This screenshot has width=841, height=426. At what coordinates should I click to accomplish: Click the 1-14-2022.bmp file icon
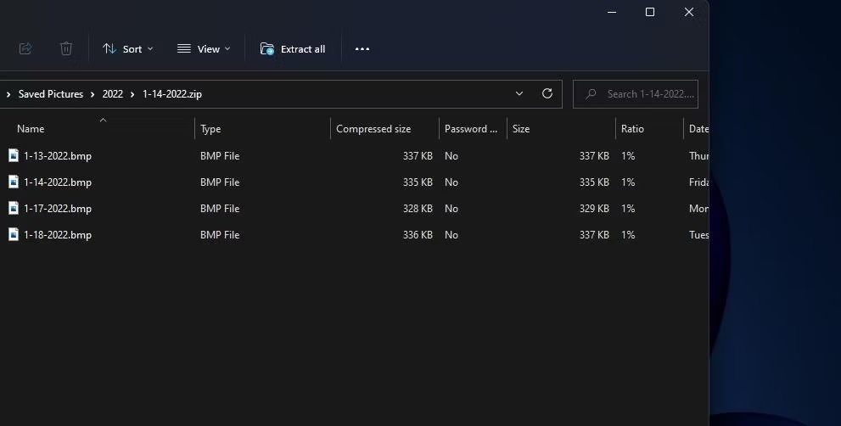click(14, 182)
